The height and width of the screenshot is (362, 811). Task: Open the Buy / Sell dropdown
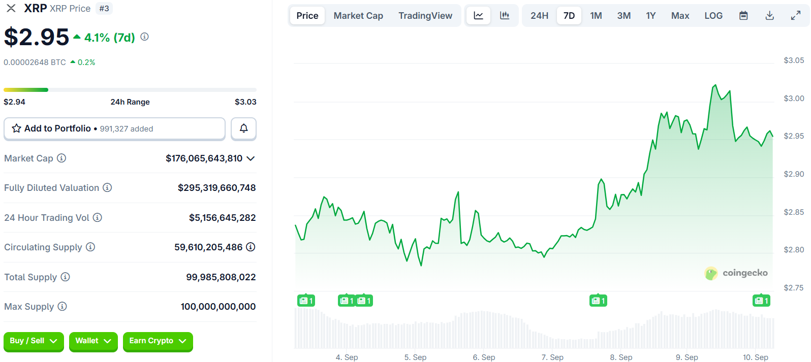point(34,341)
